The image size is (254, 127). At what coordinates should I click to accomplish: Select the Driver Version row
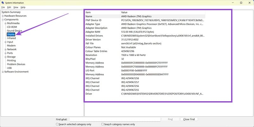[x=145, y=39]
